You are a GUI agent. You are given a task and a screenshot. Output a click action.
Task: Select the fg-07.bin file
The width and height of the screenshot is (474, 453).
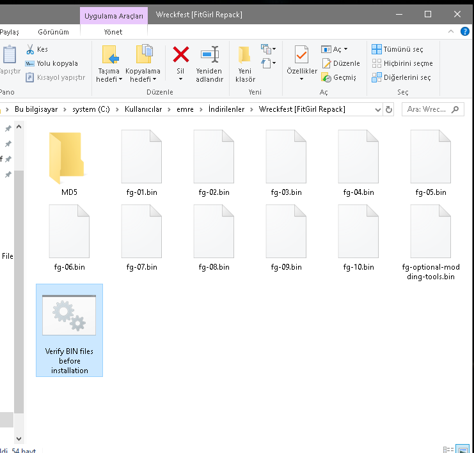[x=141, y=238]
